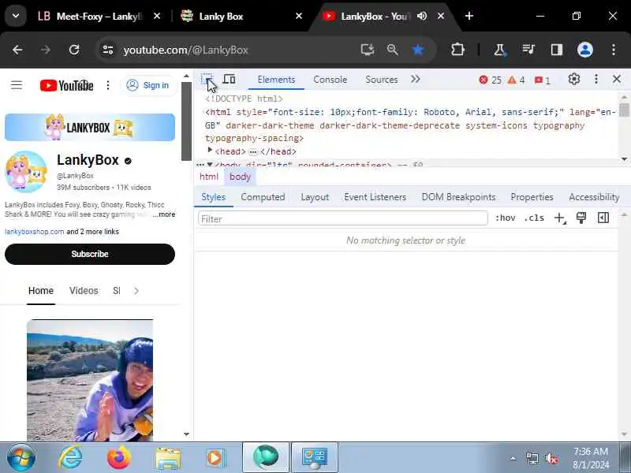Image resolution: width=631 pixels, height=473 pixels.
Task: Open the DOM Breakpoints tab
Action: [x=458, y=197]
